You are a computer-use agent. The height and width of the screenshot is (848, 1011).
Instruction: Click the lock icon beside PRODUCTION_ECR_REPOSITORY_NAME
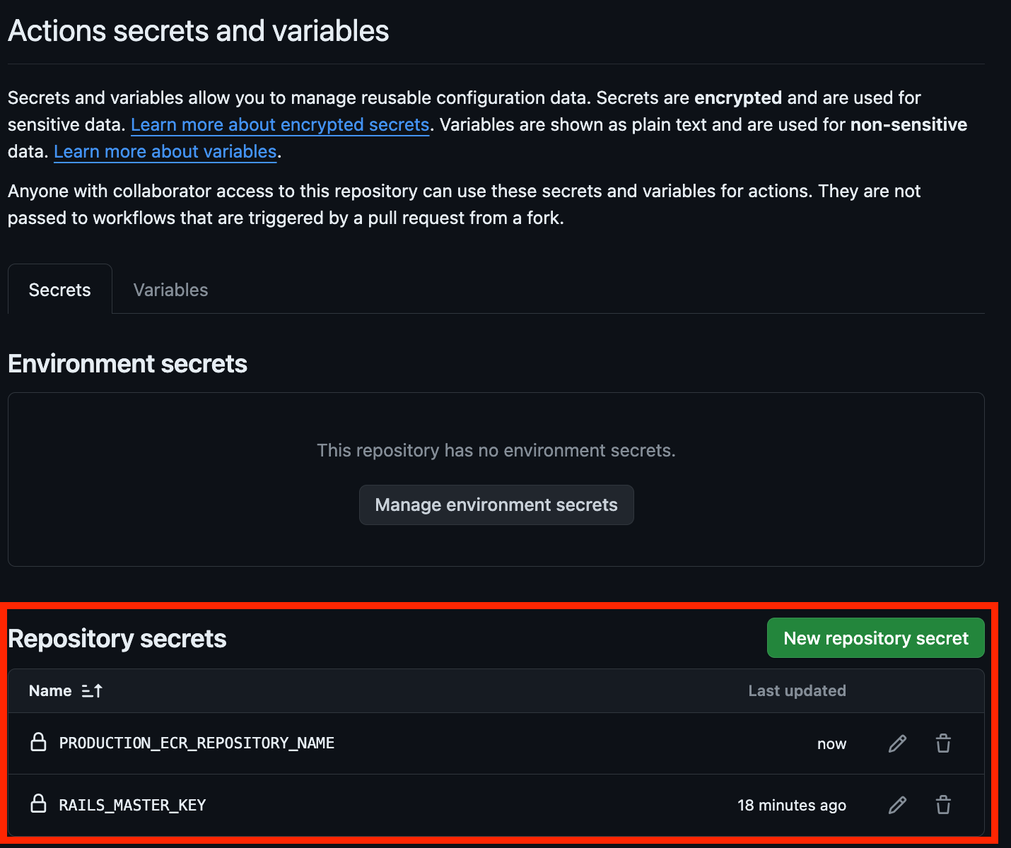[39, 743]
